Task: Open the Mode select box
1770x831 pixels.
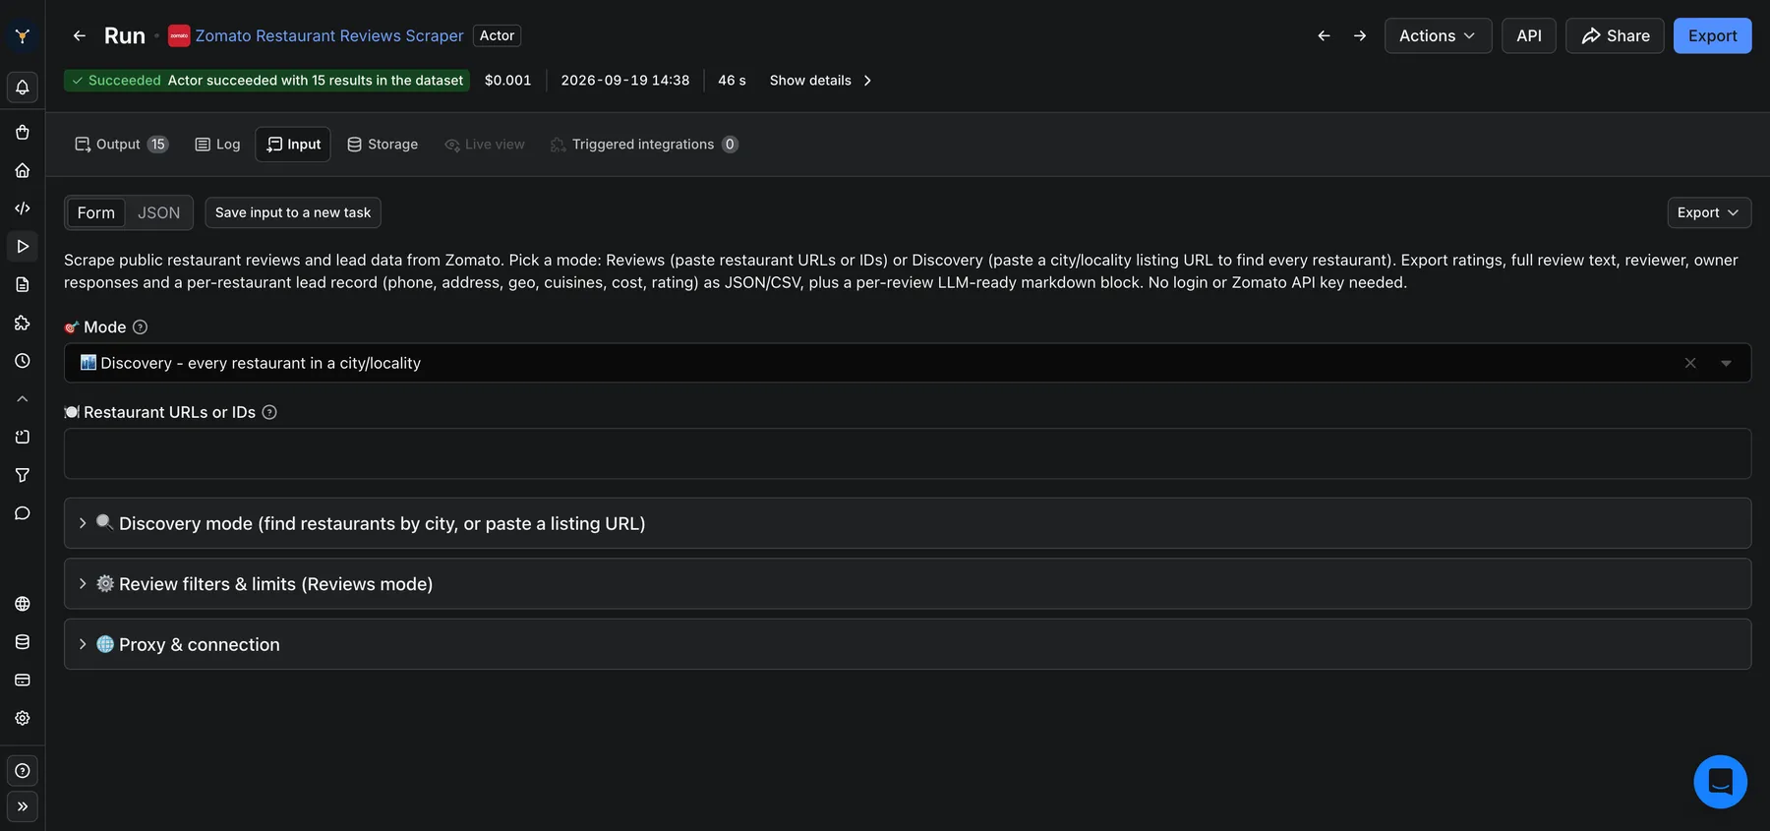Action: 907,363
